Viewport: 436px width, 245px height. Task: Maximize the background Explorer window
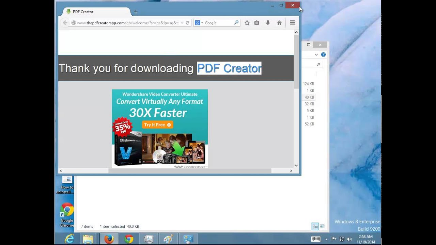tap(309, 45)
